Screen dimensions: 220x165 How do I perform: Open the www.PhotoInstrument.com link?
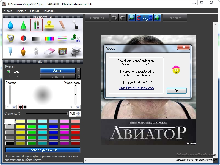pyautogui.click(x=136, y=88)
